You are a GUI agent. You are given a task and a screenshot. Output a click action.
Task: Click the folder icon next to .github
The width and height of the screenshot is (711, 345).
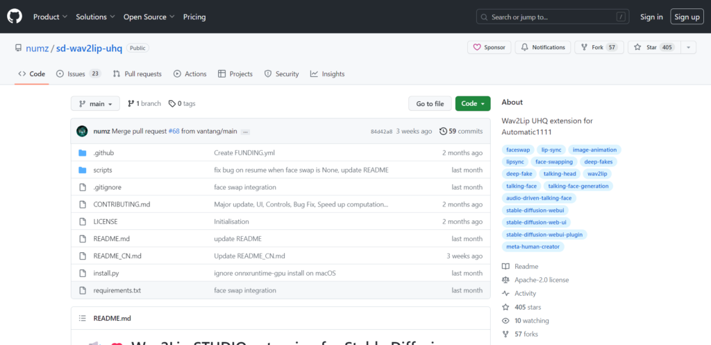click(x=82, y=153)
